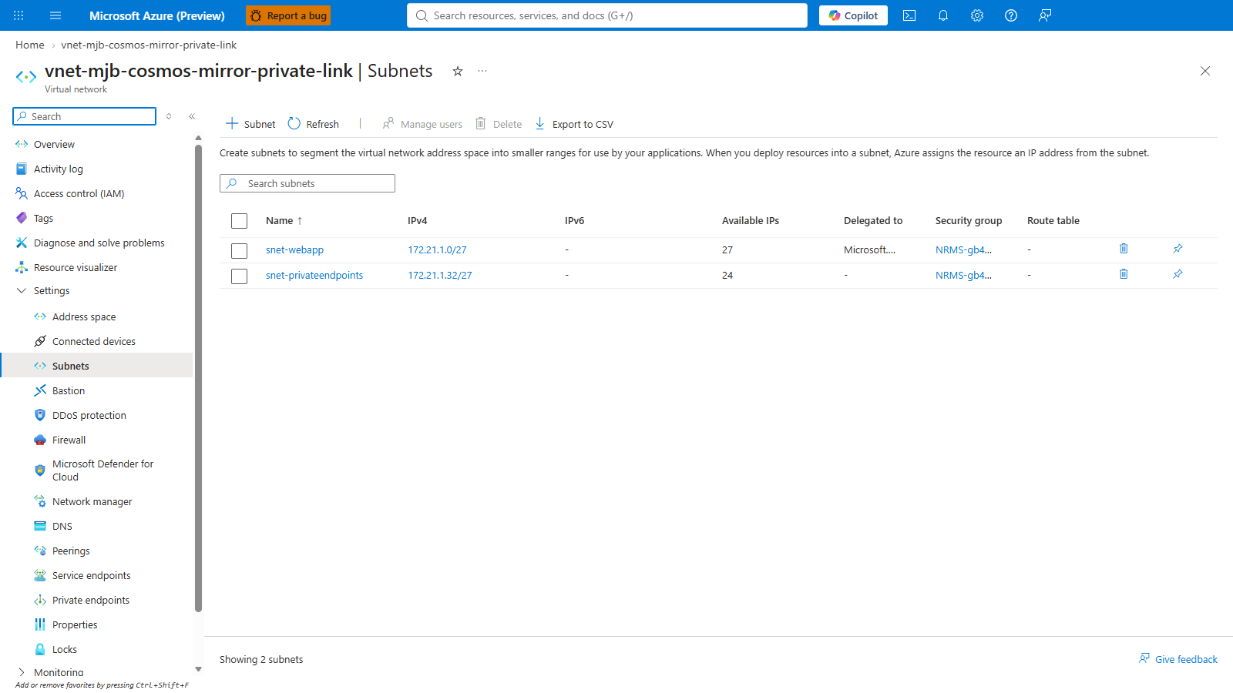Open the security group link for snet-privateendpoints
The height and width of the screenshot is (693, 1233).
(963, 275)
